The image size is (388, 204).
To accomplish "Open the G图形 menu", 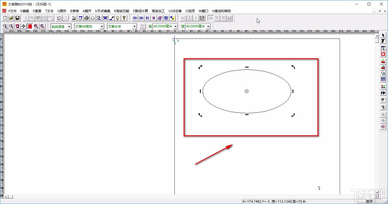I will pos(62,11).
